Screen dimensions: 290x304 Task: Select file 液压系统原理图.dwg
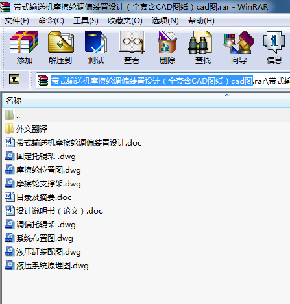(47, 266)
